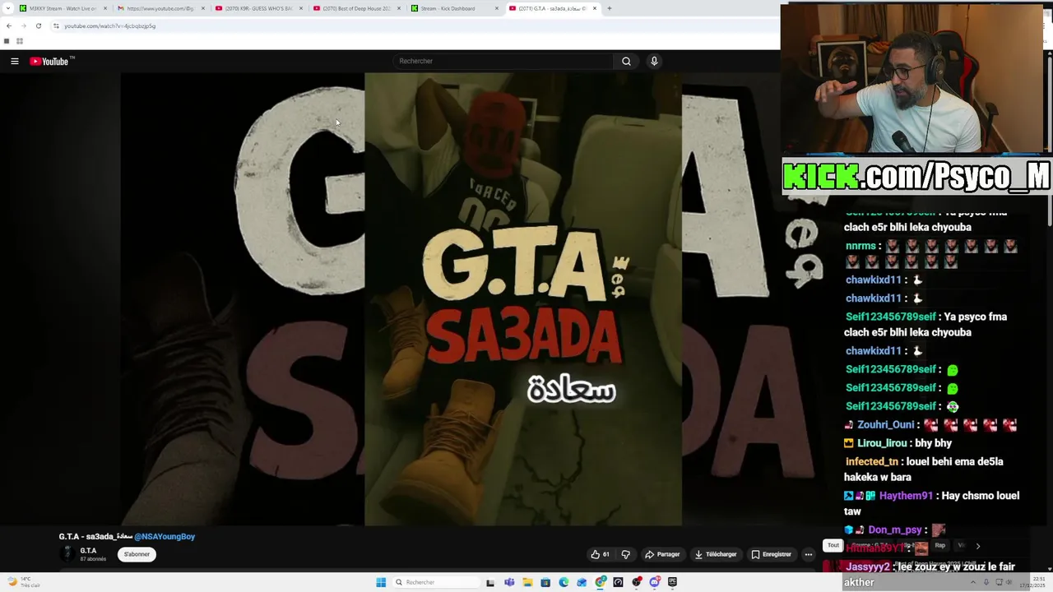Click the Windows taskbar search box

pyautogui.click(x=434, y=582)
